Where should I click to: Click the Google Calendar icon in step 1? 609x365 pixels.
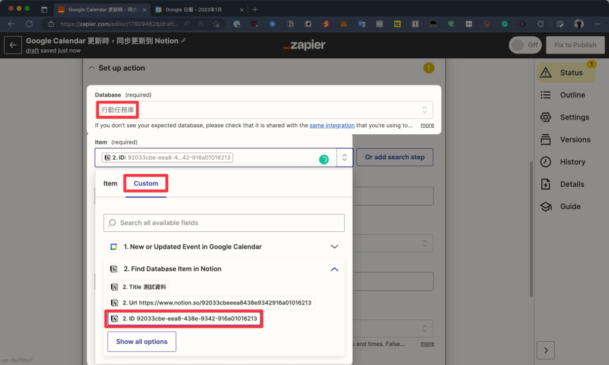114,247
